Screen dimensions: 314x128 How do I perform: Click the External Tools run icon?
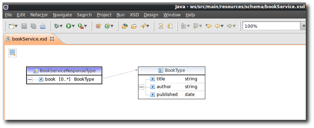click(81, 26)
